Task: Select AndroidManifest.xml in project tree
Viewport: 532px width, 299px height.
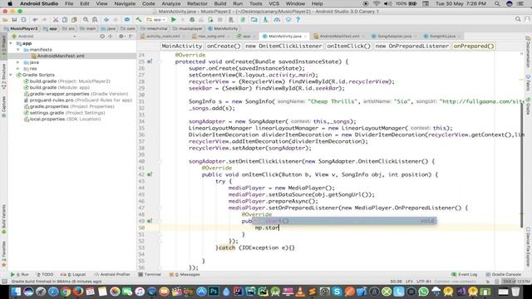Action: point(61,56)
